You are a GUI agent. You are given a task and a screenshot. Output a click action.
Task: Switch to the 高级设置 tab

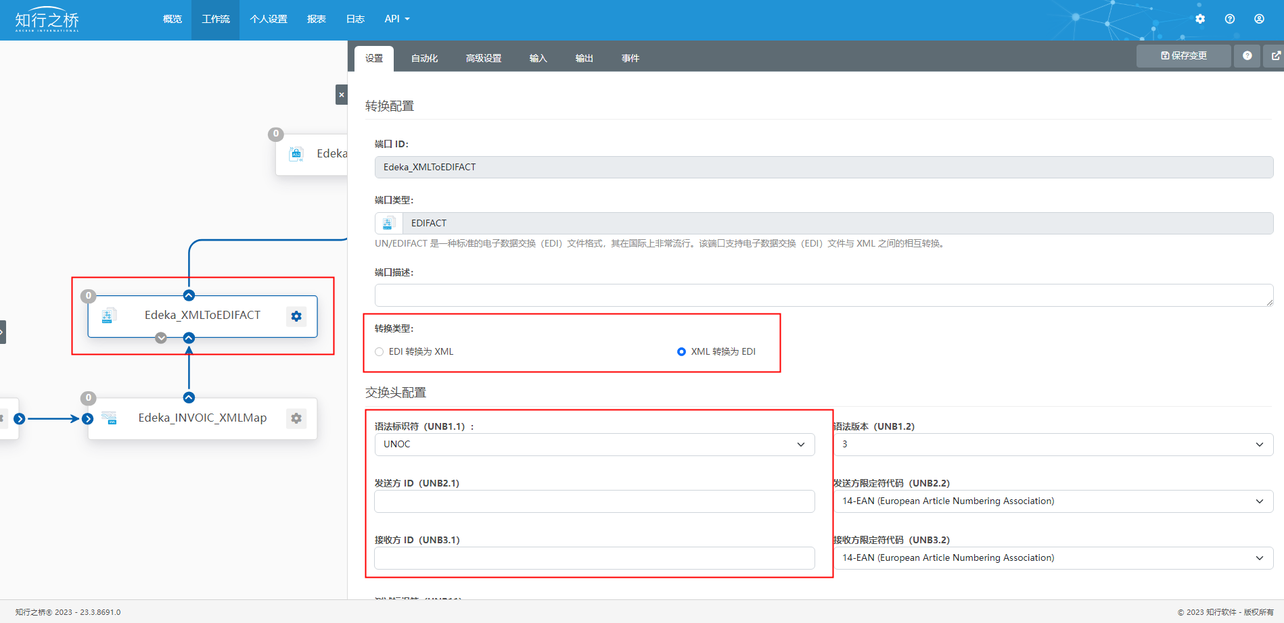[483, 58]
